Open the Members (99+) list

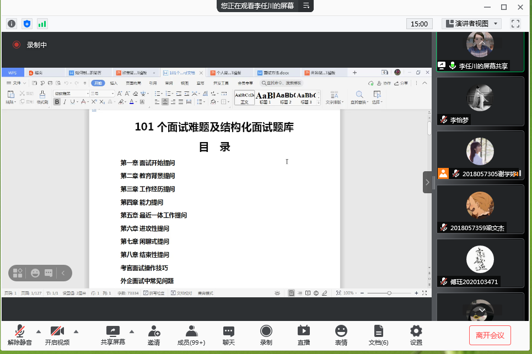pos(191,331)
